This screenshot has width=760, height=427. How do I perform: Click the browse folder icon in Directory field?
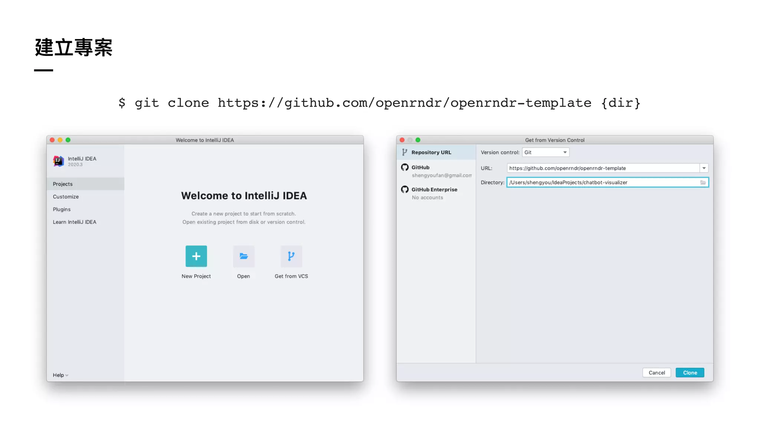[x=703, y=182]
